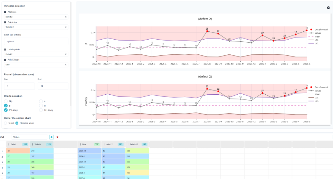The height and width of the screenshot is (179, 333).
Task: Open chart settings gear icon
Action: [328, 8]
